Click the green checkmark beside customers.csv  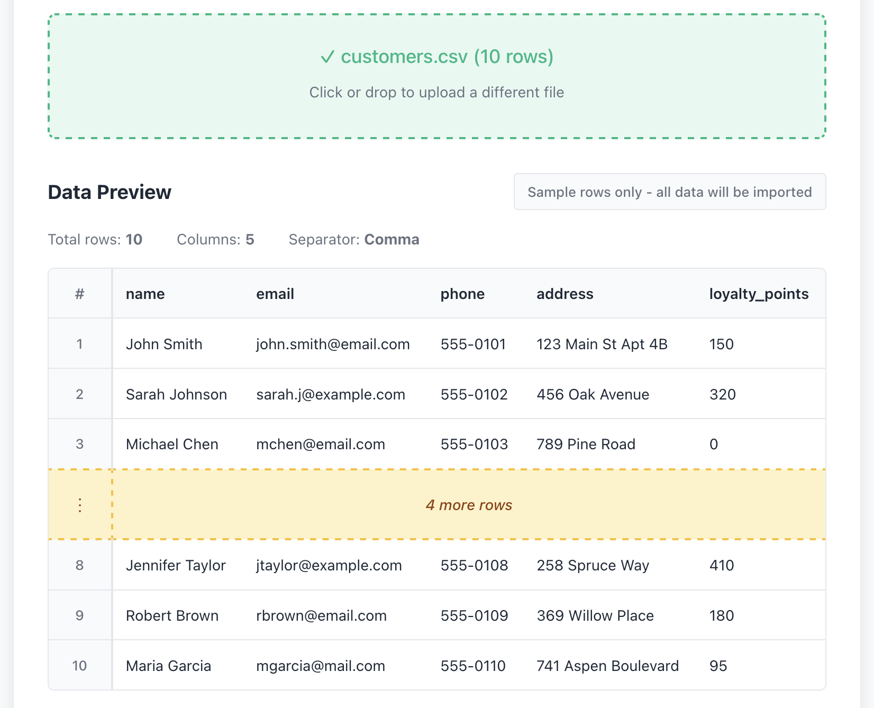[328, 57]
